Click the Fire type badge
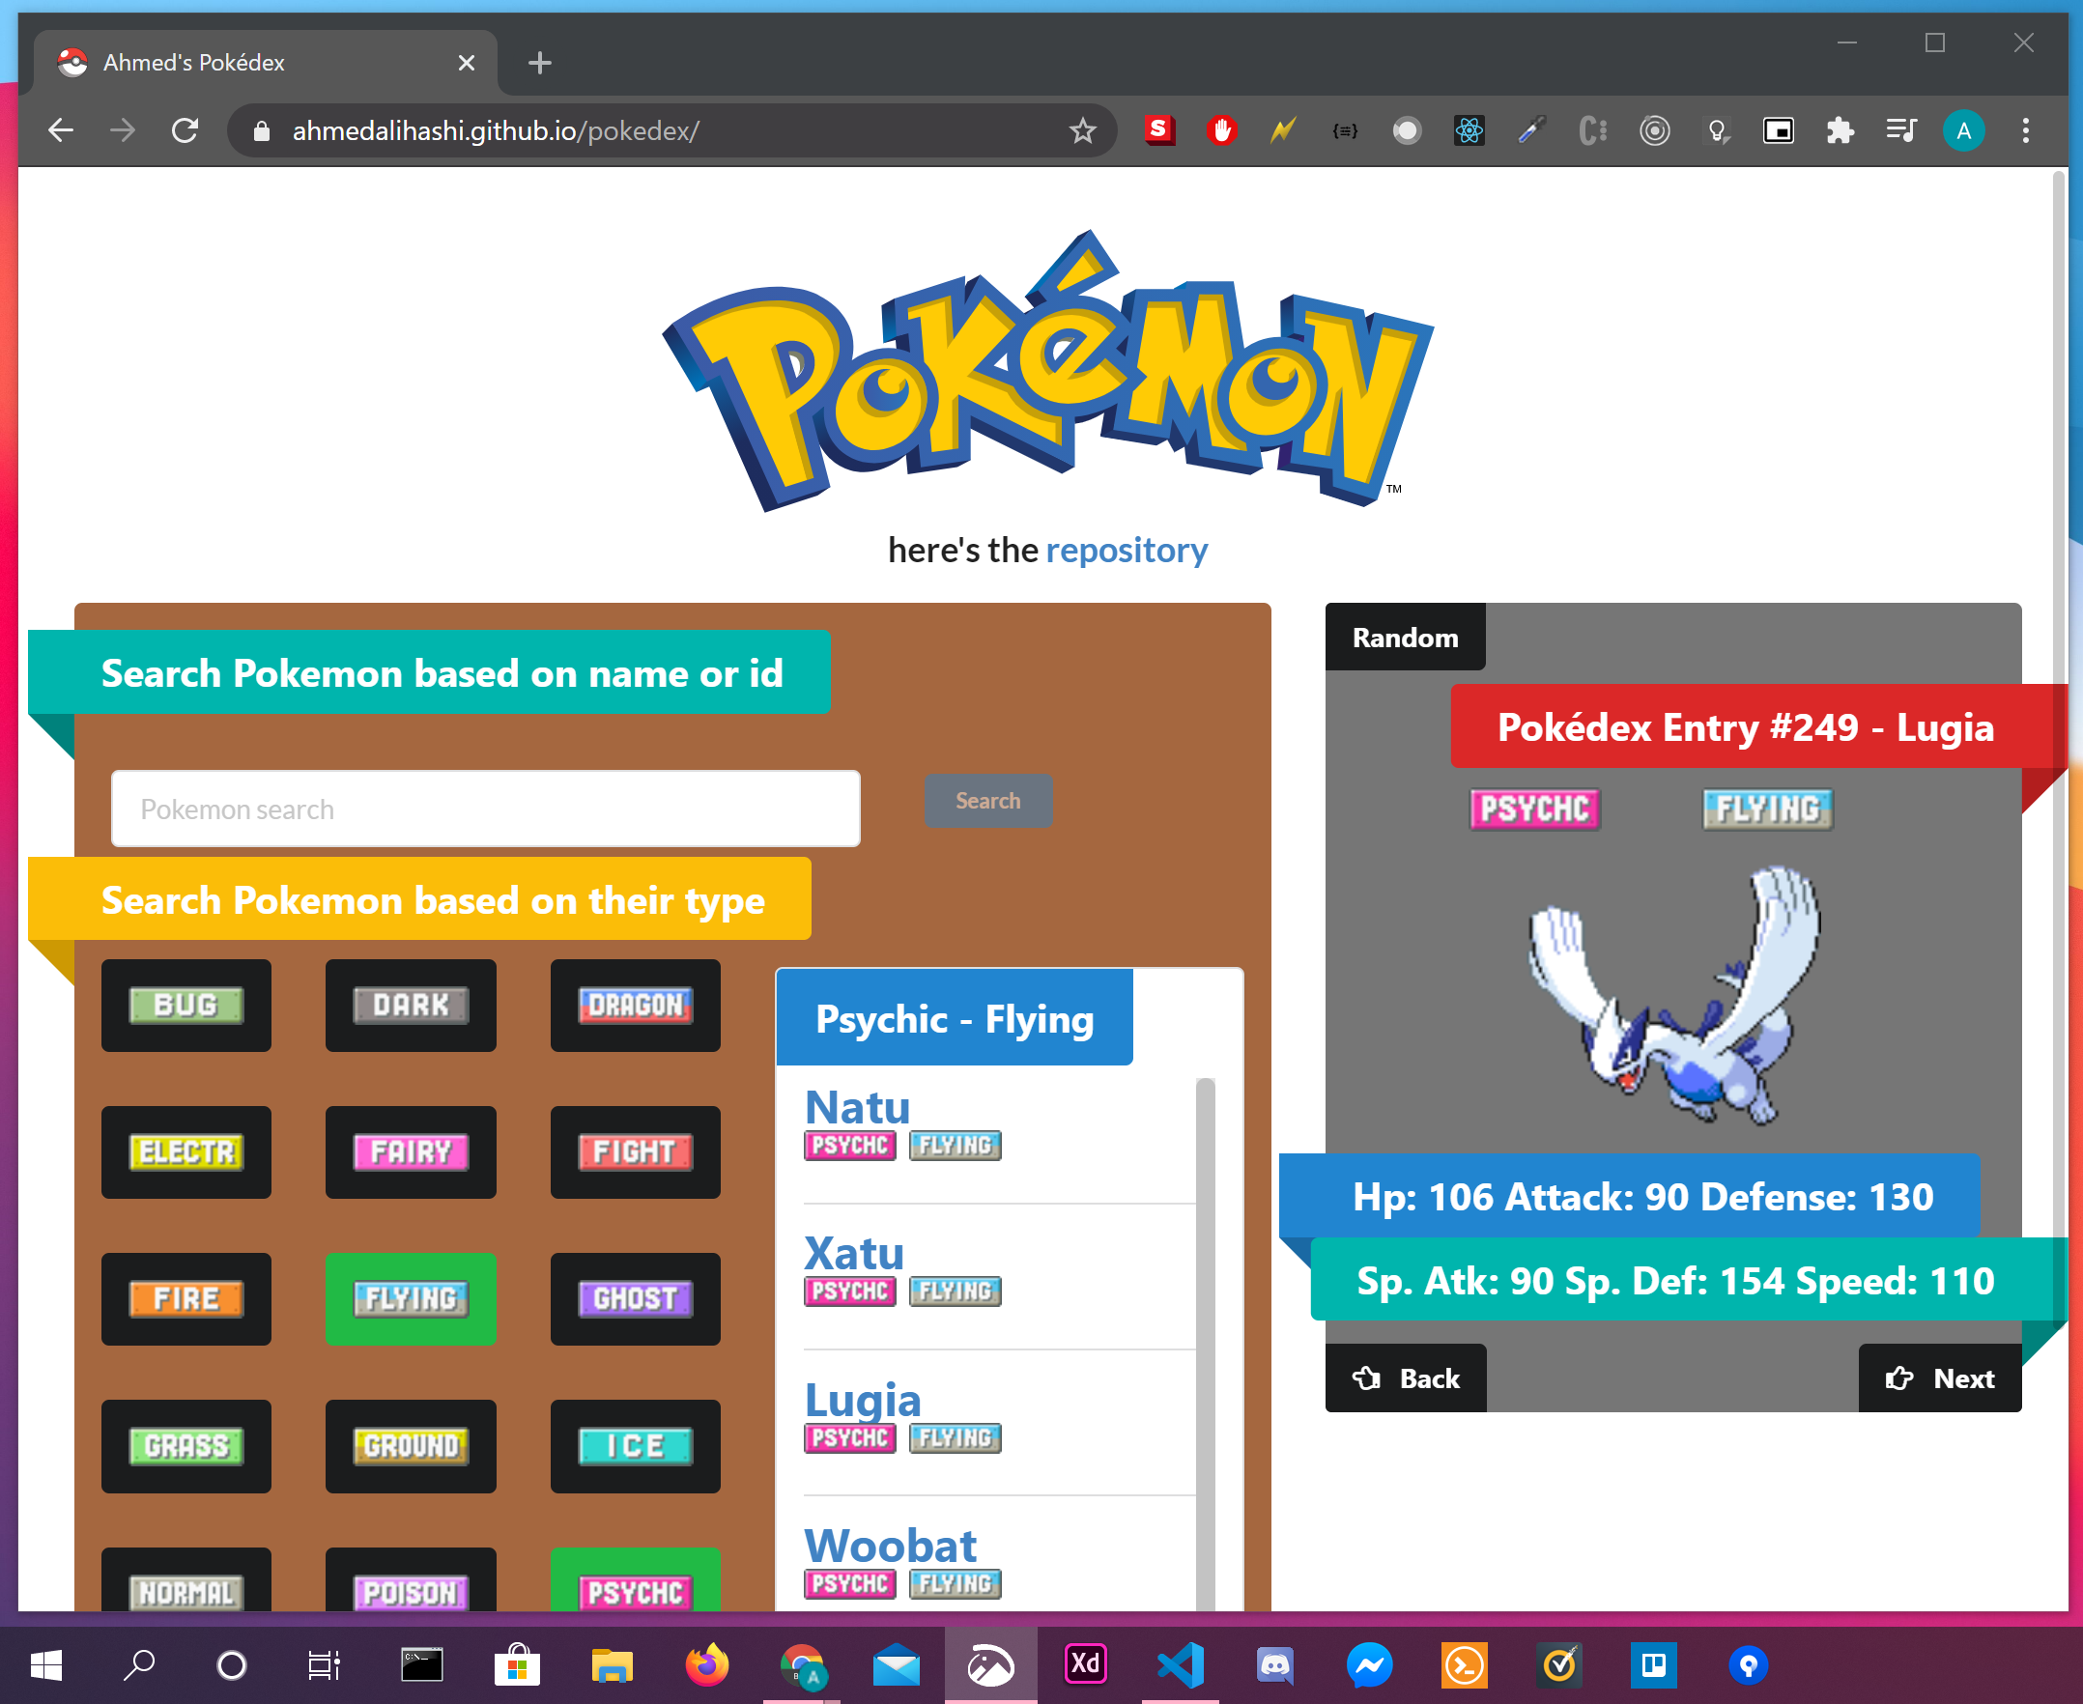The width and height of the screenshot is (2083, 1704). (x=185, y=1298)
